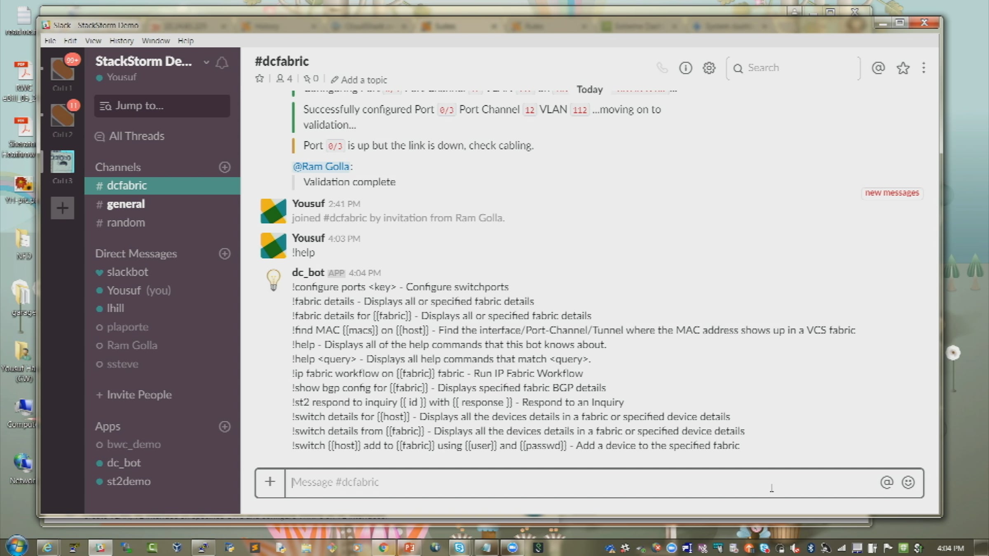The height and width of the screenshot is (556, 989).
Task: Open channel settings gear icon
Action: tap(709, 68)
